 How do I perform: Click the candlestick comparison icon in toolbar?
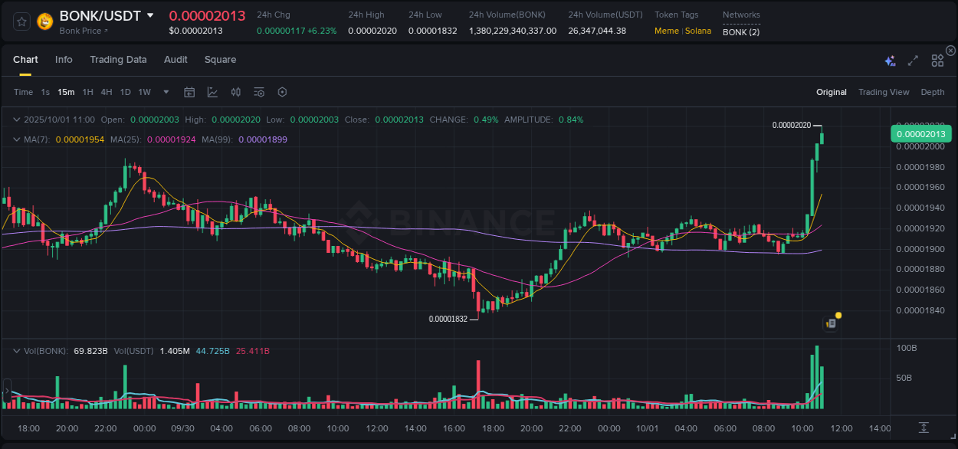tap(235, 92)
